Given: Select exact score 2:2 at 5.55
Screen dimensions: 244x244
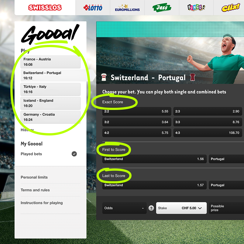Looking at the screenshot, I should [137, 111].
